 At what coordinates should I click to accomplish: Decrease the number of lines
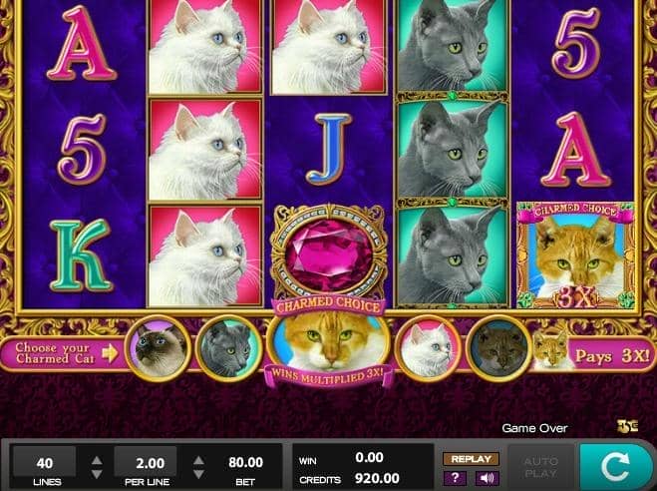pyautogui.click(x=97, y=474)
